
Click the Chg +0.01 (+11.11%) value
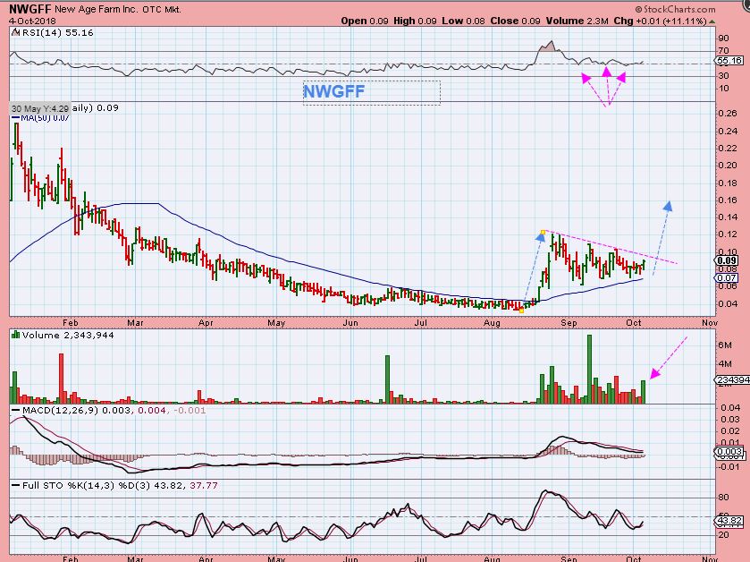(660, 21)
